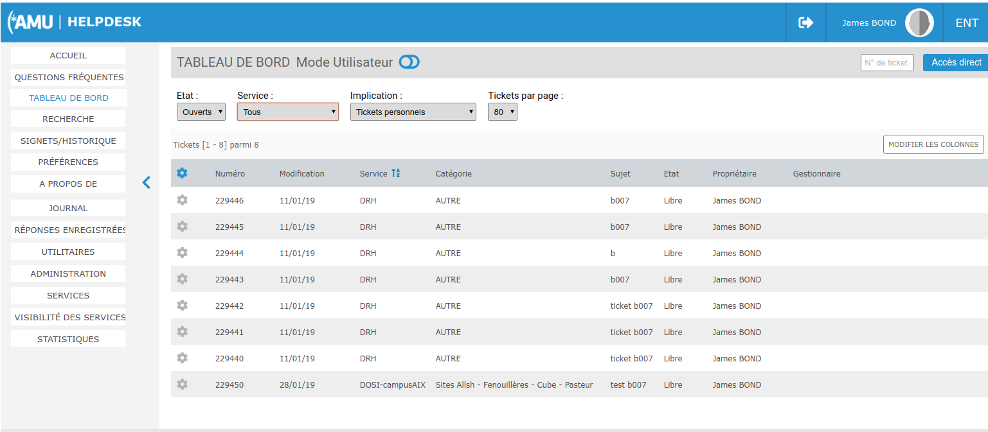Open gear menu for ticket 229440
This screenshot has width=988, height=432.
tap(182, 358)
